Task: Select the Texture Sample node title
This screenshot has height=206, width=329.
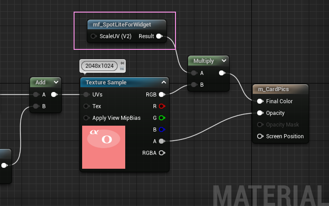Action: [106, 83]
